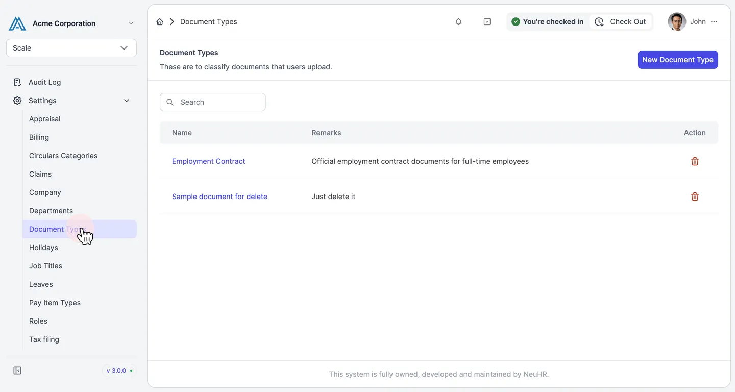Expand the Acme Corporation company switcher
This screenshot has width=735, height=392.
[131, 23]
